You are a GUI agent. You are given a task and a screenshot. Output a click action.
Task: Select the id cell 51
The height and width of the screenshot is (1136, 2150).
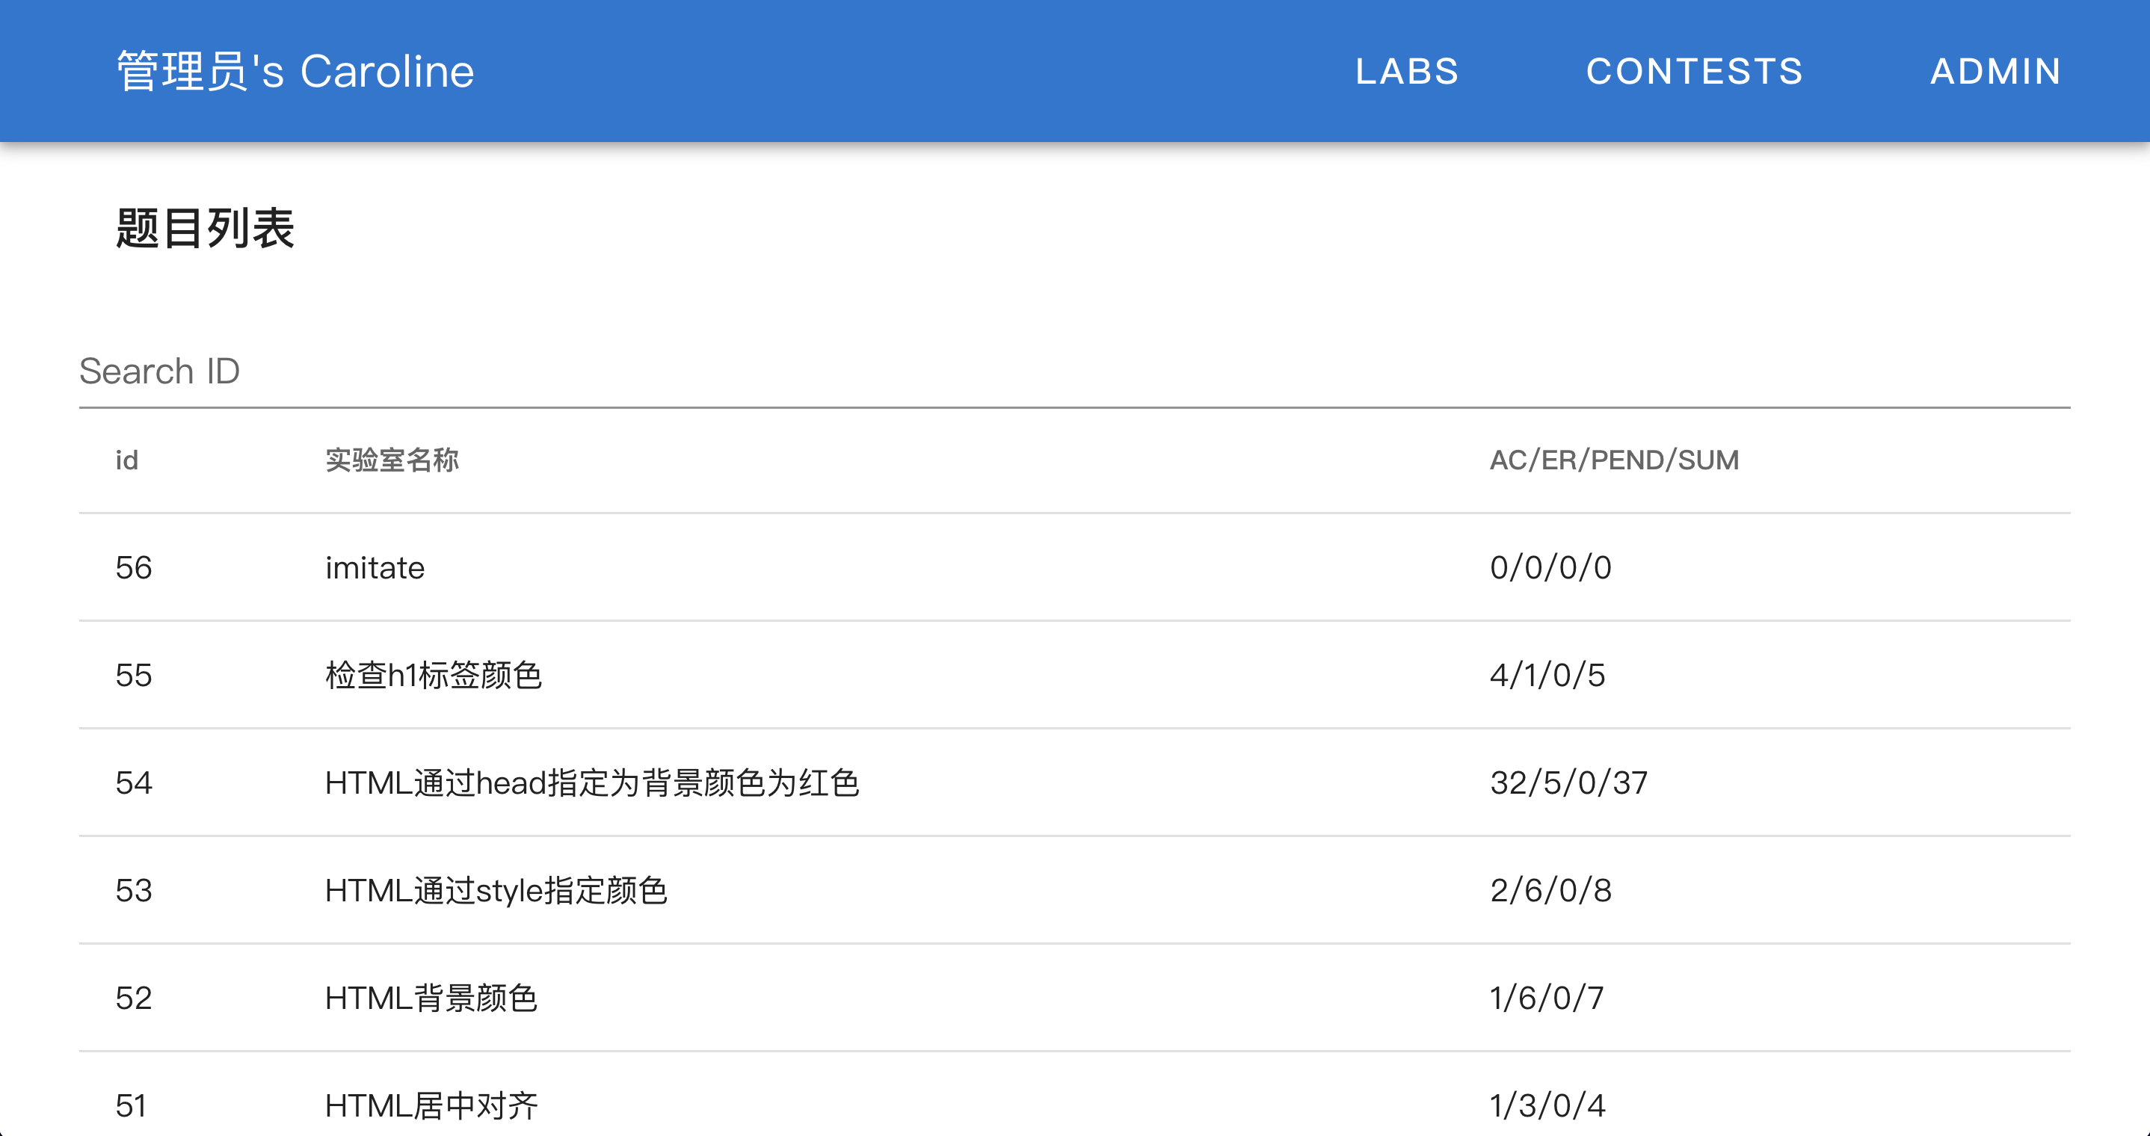pos(132,1106)
